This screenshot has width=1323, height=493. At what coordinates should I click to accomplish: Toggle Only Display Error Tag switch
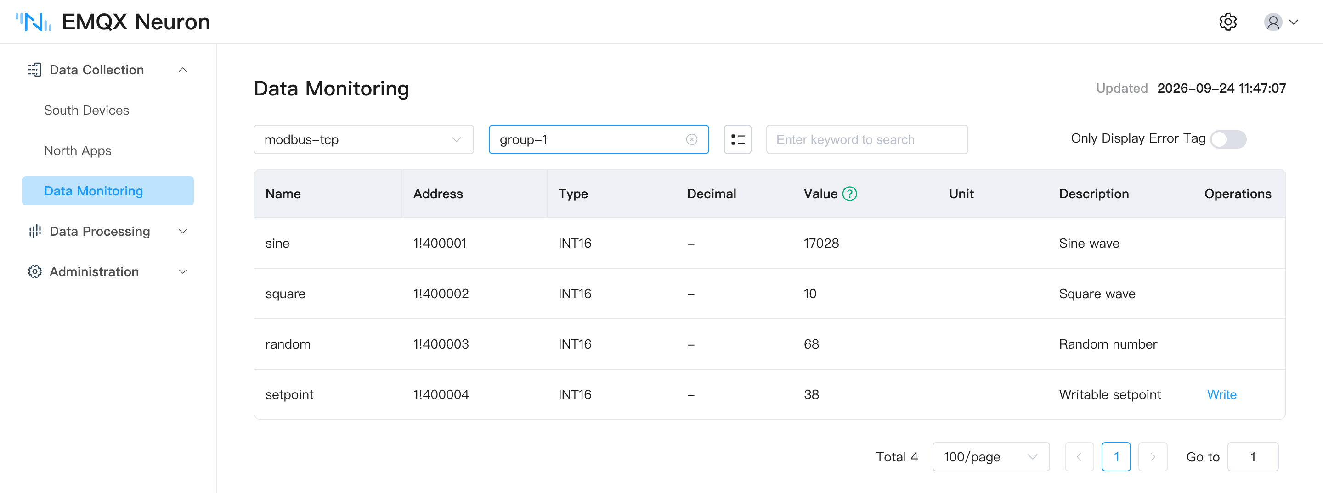1228,139
